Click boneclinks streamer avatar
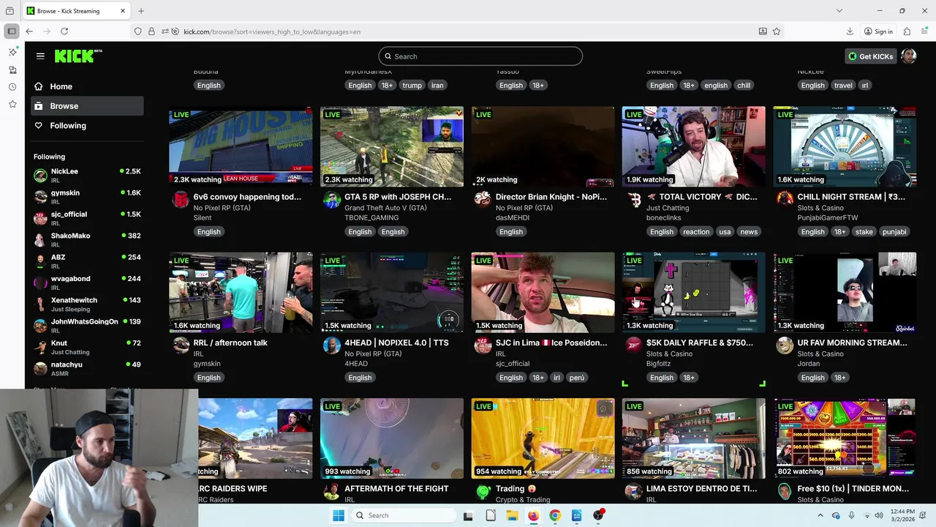The width and height of the screenshot is (936, 527). tap(634, 199)
